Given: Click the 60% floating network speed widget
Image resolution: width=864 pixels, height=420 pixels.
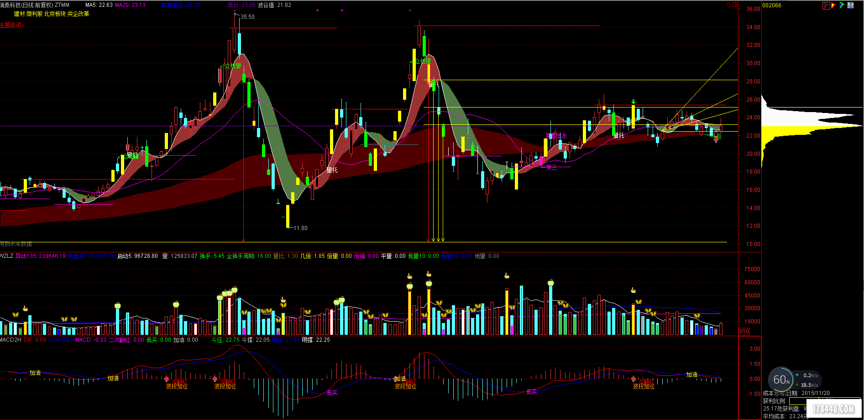Looking at the screenshot, I should pyautogui.click(x=795, y=379).
